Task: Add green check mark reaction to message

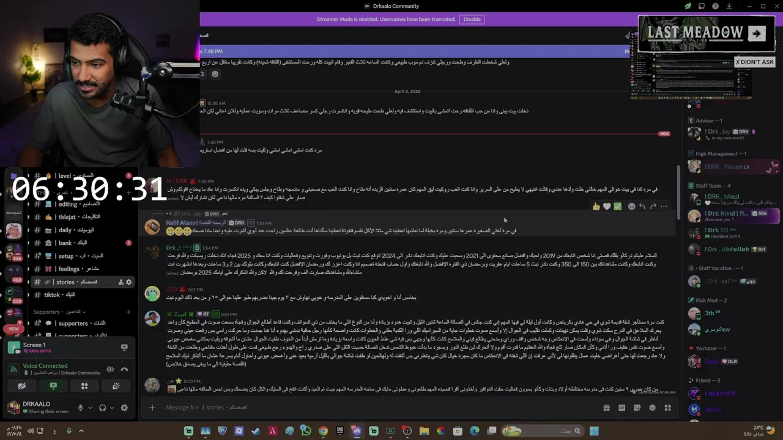Action: (618, 207)
